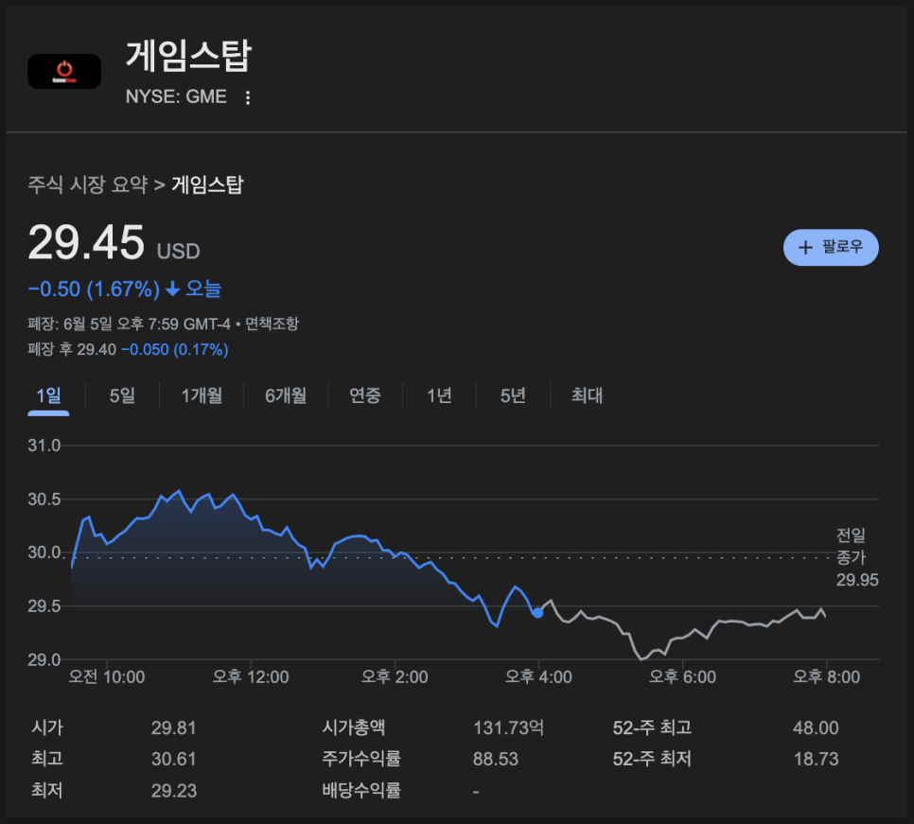Click the 게임스탑 breadcrumb current page text

click(207, 184)
